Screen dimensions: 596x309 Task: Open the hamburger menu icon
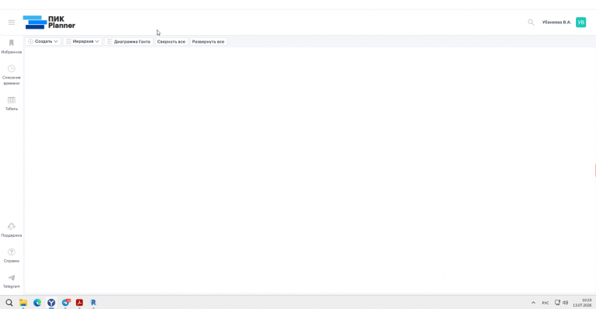[x=12, y=23]
